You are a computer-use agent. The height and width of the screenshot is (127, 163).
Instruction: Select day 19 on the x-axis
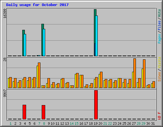click(x=96, y=124)
